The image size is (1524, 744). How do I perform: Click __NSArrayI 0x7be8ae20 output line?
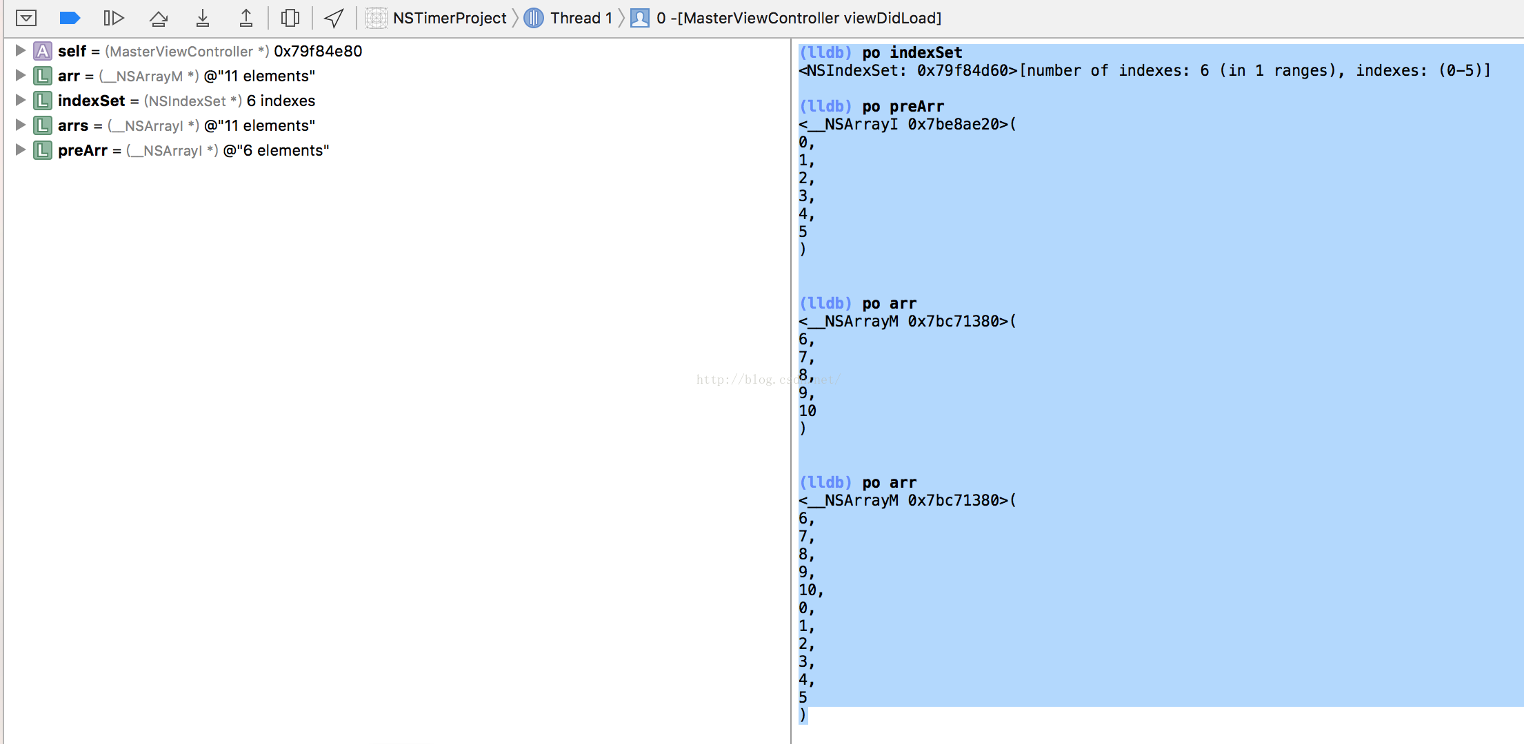coord(908,124)
